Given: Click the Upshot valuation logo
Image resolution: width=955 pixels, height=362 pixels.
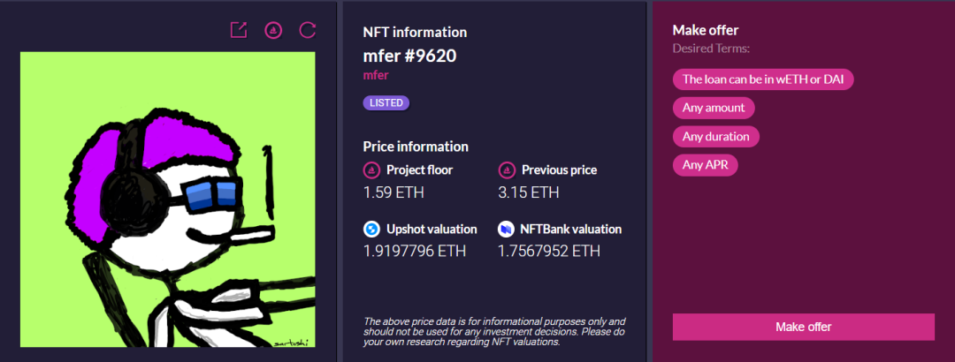Looking at the screenshot, I should click(371, 230).
